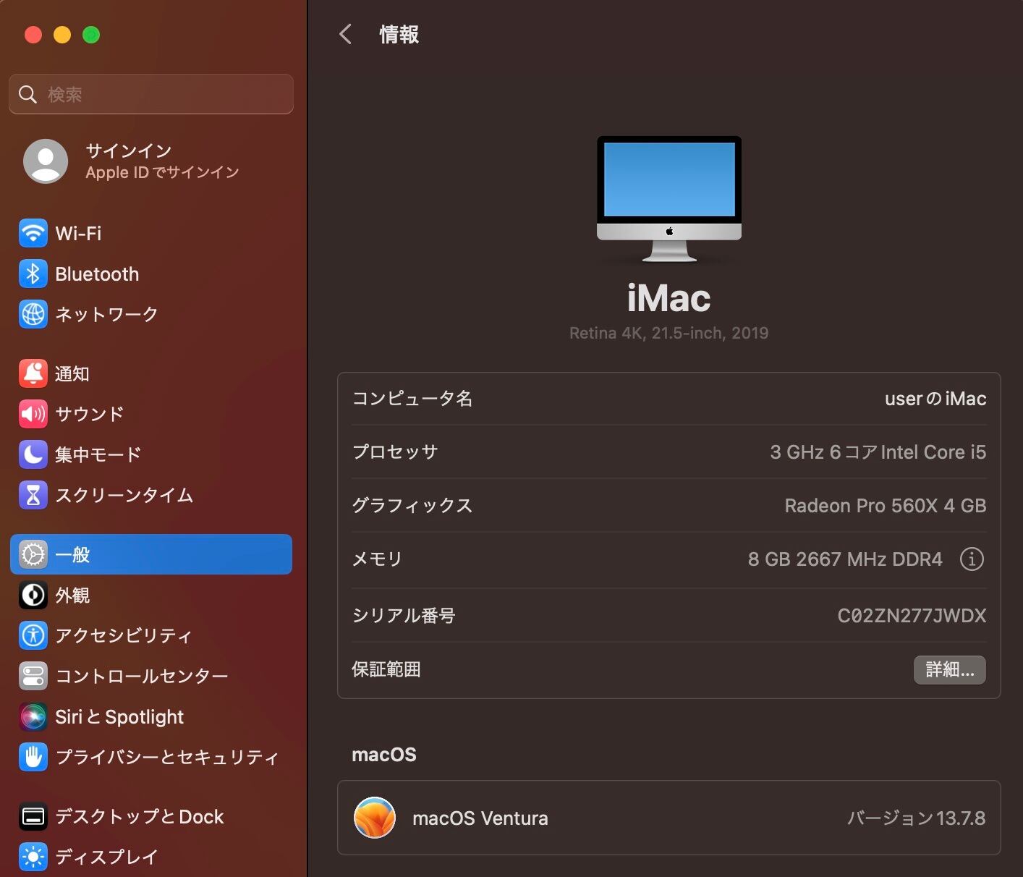Click the バージョン13.7.8 version text
Screen dimensions: 1023x877
click(x=917, y=818)
